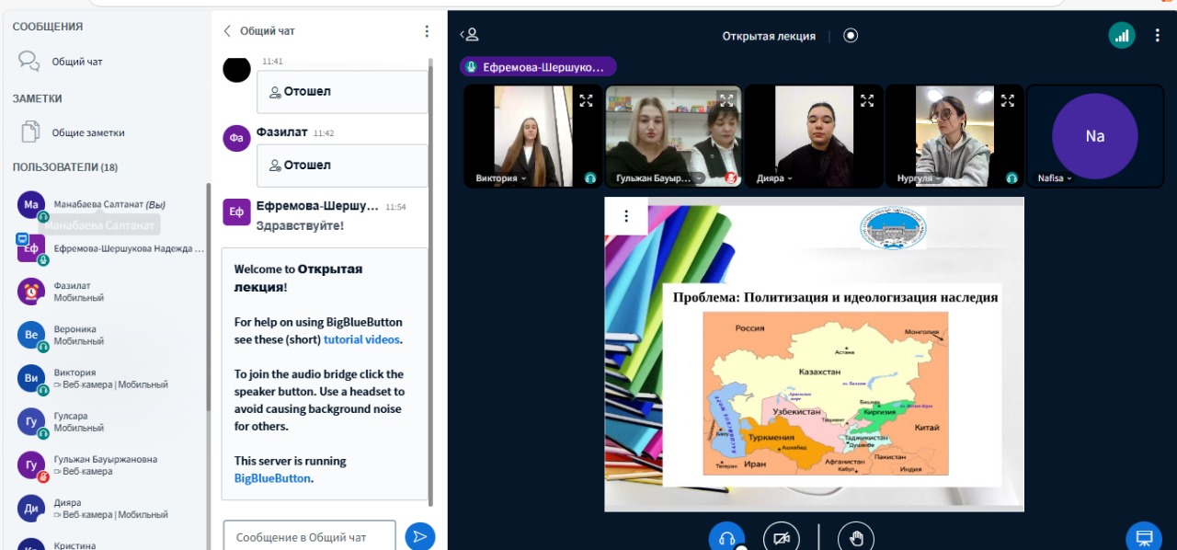The width and height of the screenshot is (1177, 550).
Task: Click the presentation slide with the map
Action: coord(814,353)
